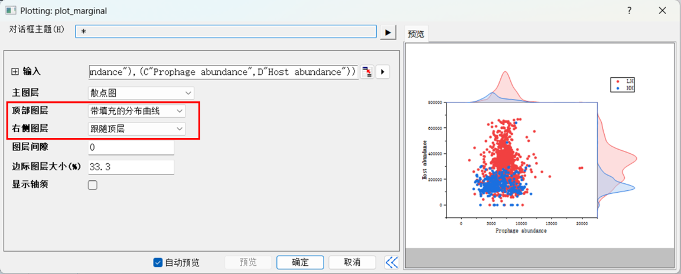Click the 确定 button

pos(300,262)
